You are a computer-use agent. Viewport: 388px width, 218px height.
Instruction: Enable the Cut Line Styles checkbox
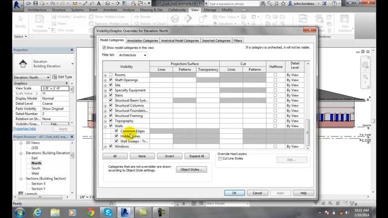pos(220,159)
